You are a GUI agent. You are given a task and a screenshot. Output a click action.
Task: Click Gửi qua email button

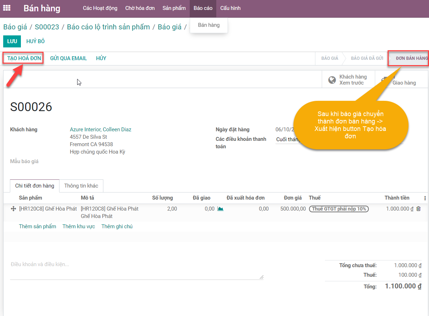68,58
